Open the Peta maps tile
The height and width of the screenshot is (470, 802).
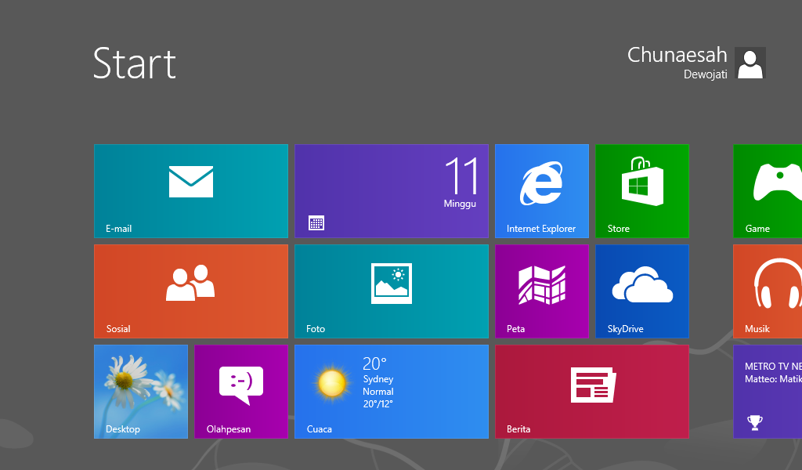pyautogui.click(x=542, y=291)
